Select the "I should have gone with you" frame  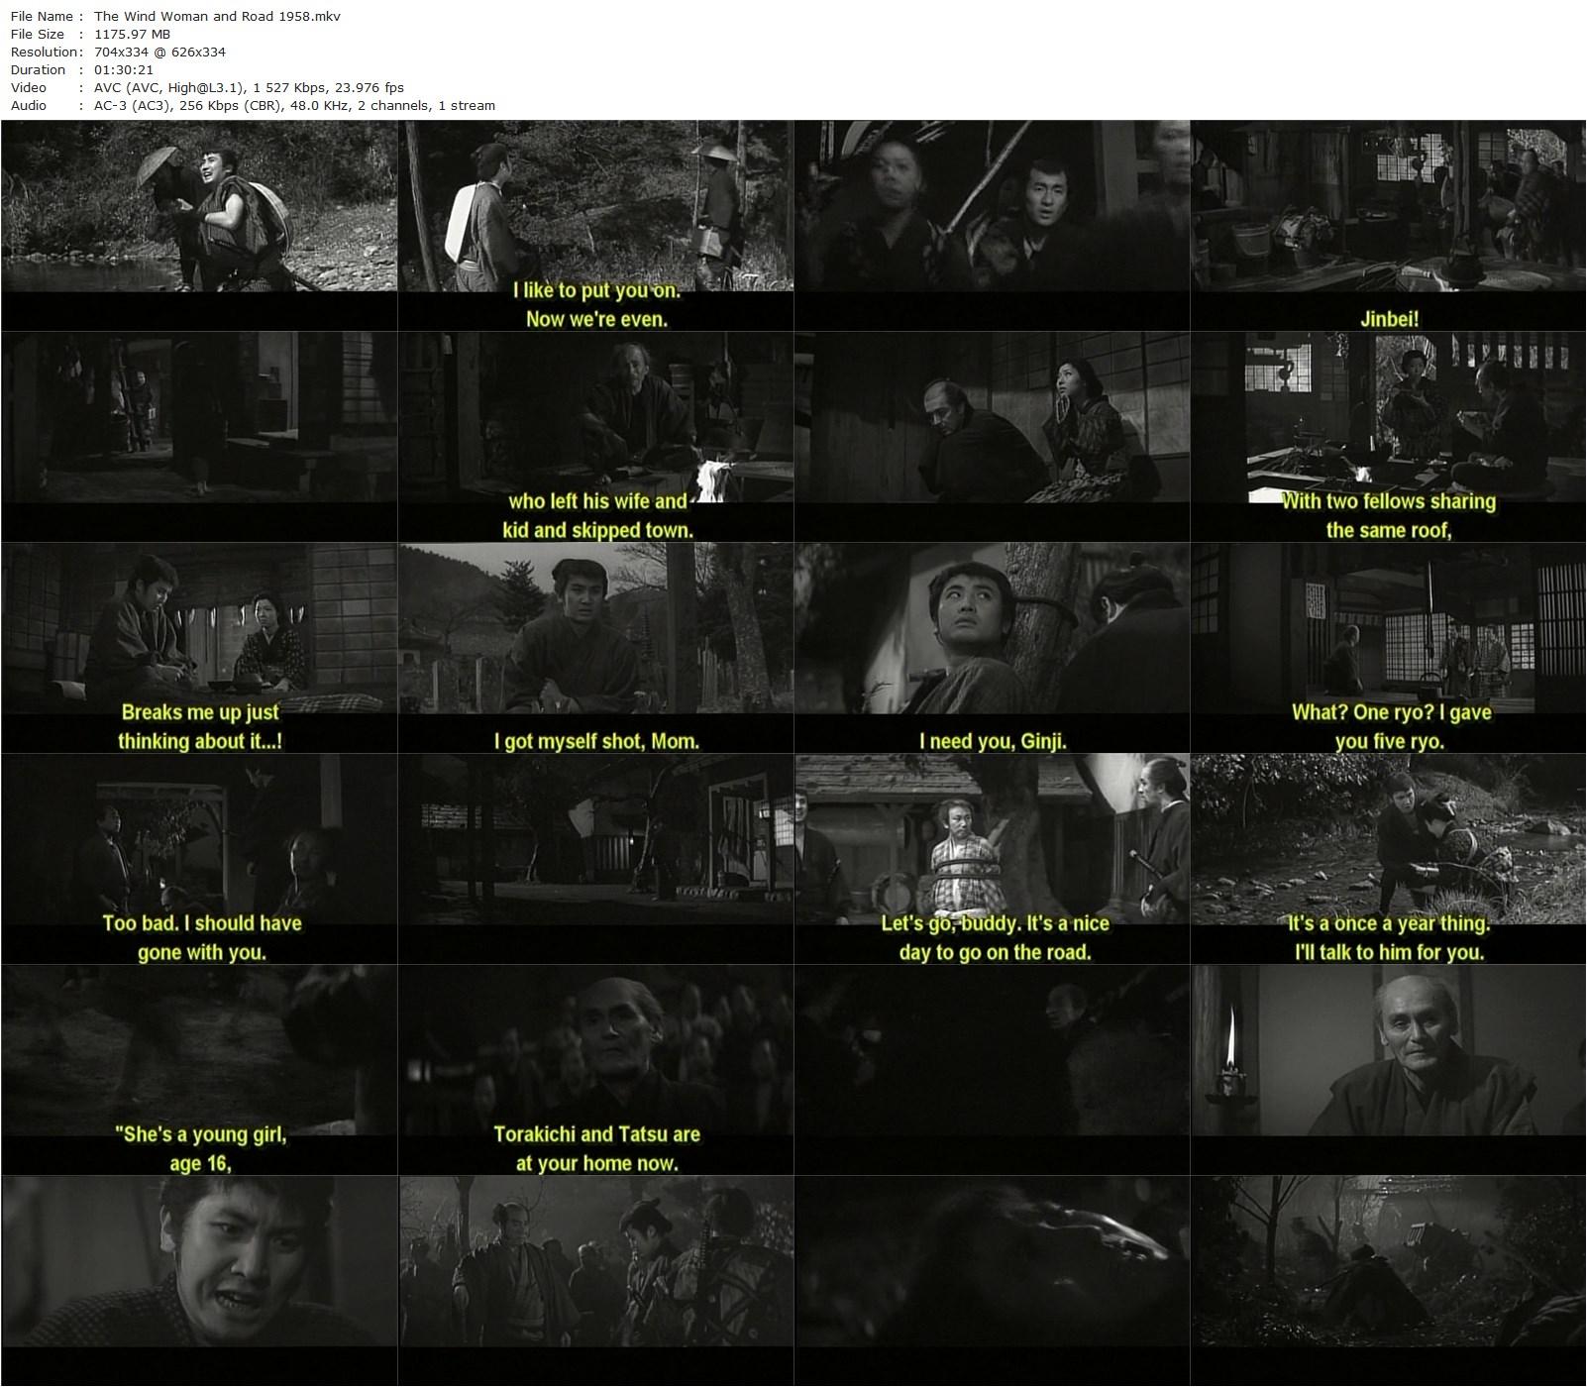click(x=199, y=859)
